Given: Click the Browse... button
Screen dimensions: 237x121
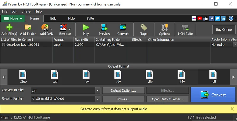Looking at the screenshot, I should (x=123, y=99).
